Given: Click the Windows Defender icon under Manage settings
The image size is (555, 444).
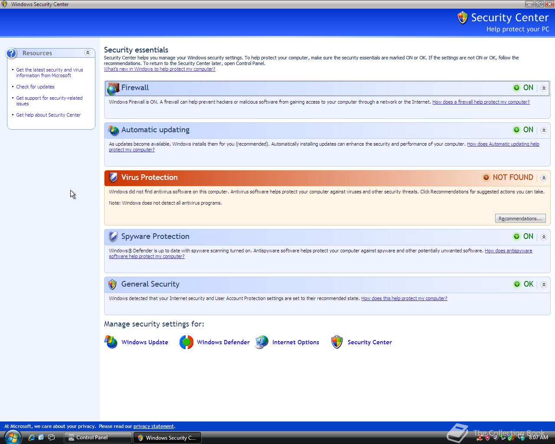Looking at the screenshot, I should tap(186, 342).
